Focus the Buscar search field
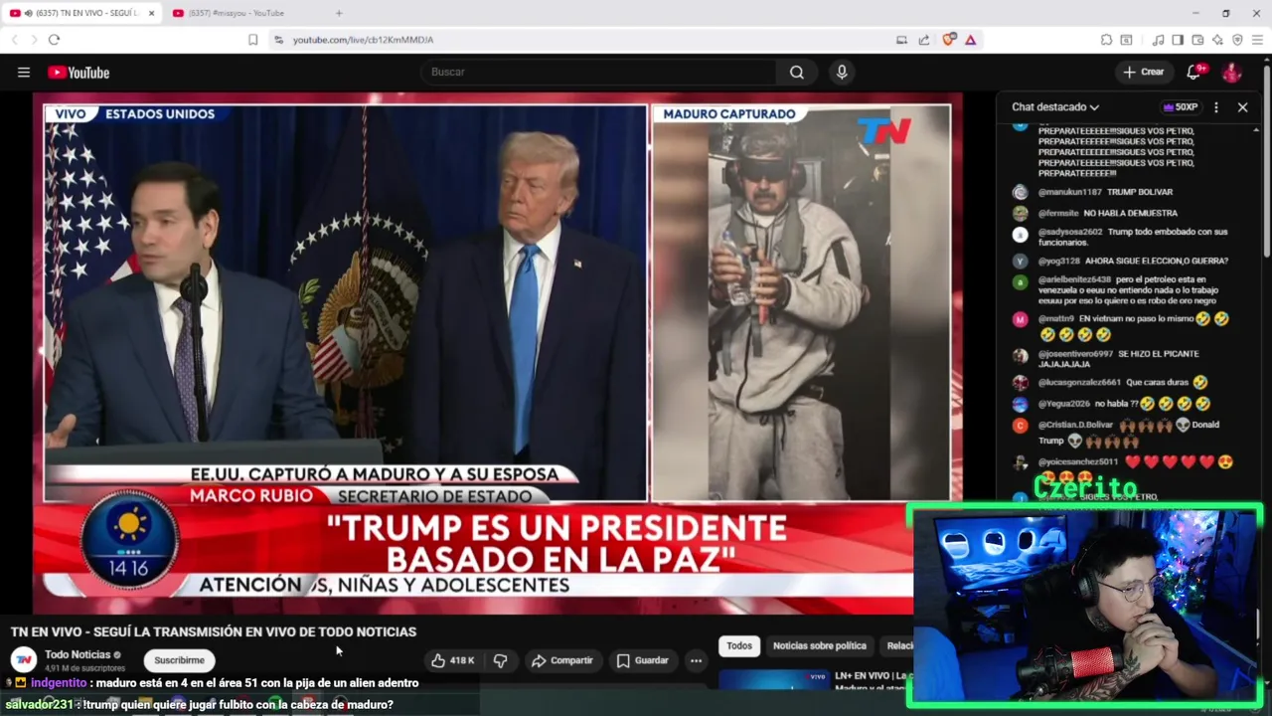The height and width of the screenshot is (716, 1272). click(598, 72)
